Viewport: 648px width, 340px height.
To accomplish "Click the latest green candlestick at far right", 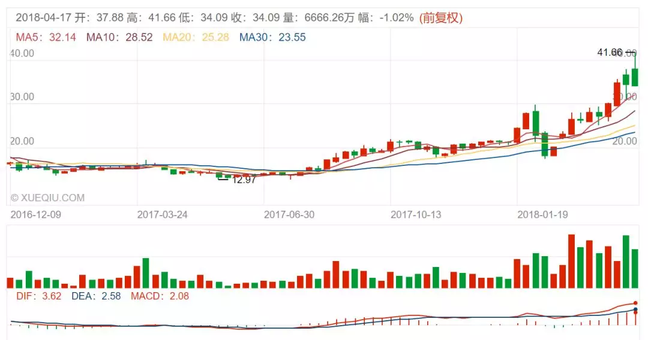I will click(x=635, y=77).
